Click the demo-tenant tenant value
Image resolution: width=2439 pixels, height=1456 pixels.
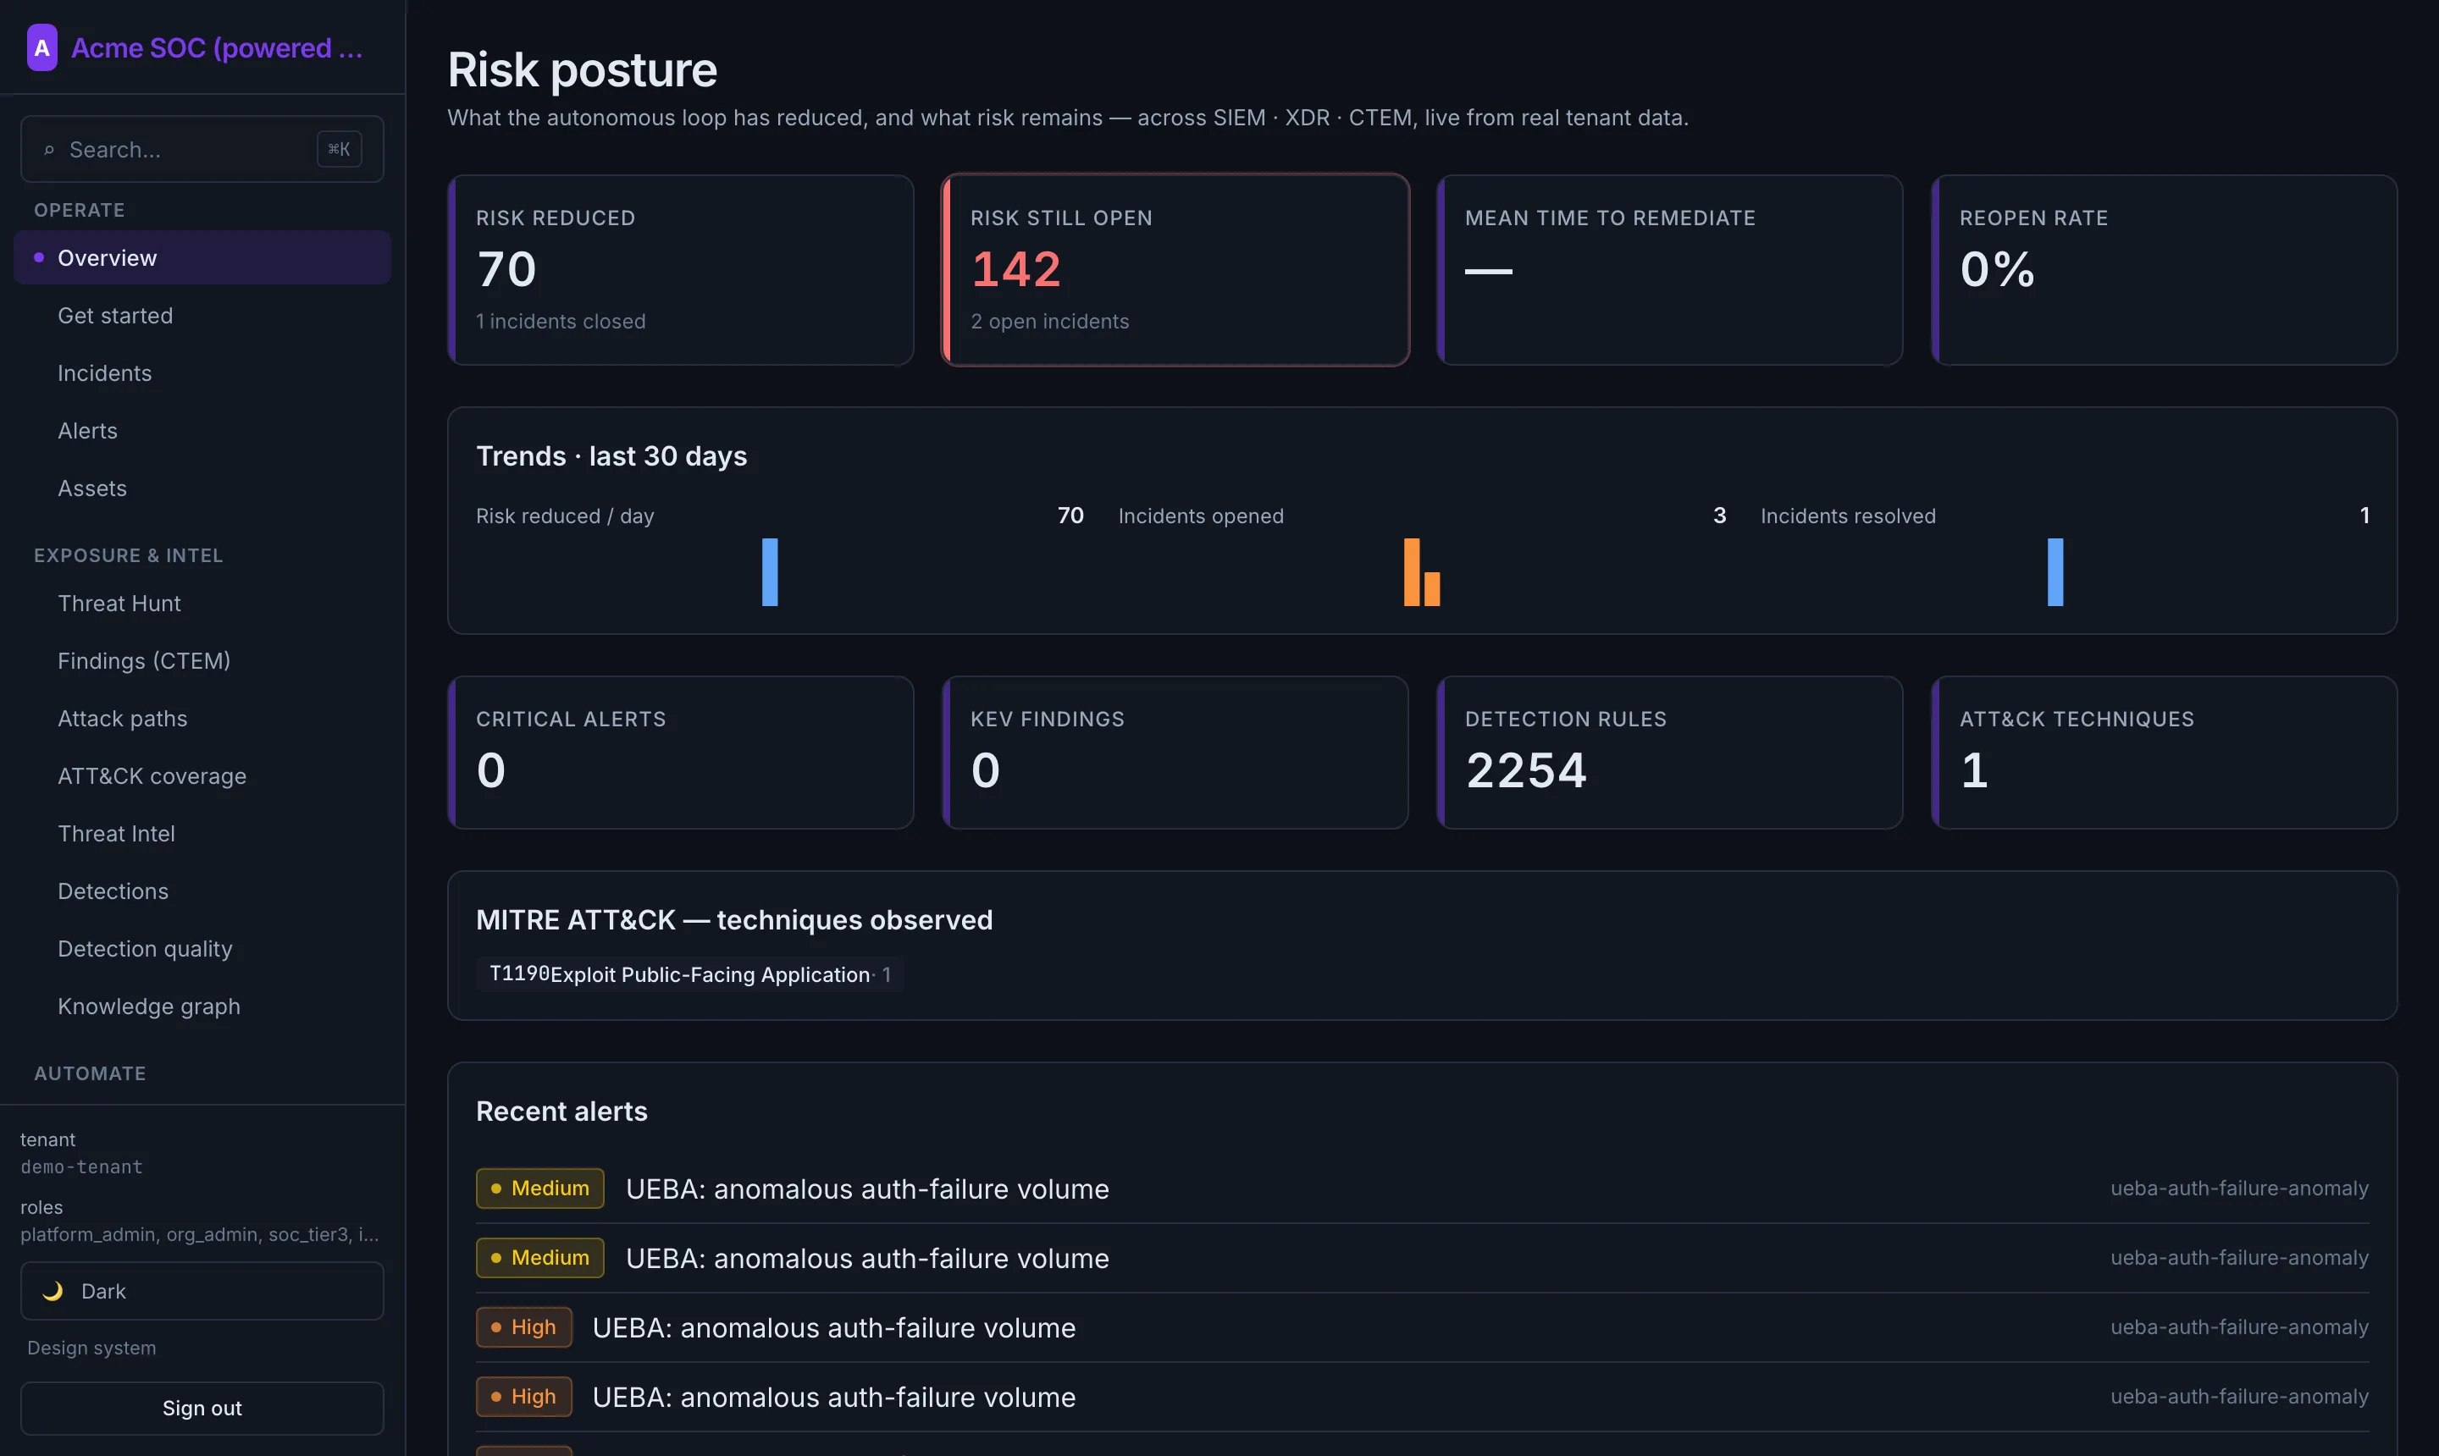coord(81,1166)
